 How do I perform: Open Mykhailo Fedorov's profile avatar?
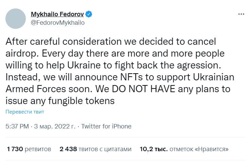point(16,19)
